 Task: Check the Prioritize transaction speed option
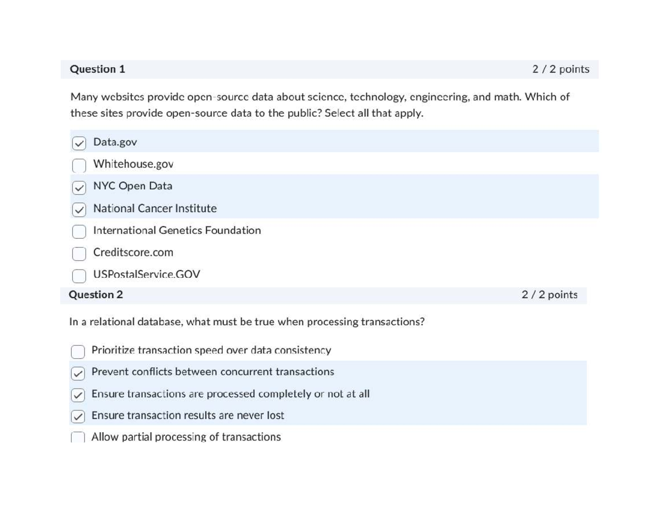[x=78, y=351]
